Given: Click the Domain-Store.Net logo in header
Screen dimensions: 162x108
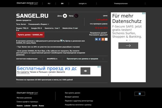Looking at the screenshot, I should click(x=27, y=4).
